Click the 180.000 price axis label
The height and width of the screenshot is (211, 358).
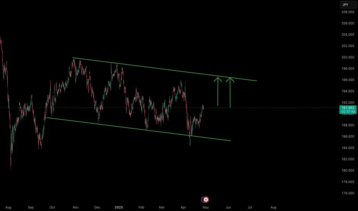(x=348, y=170)
